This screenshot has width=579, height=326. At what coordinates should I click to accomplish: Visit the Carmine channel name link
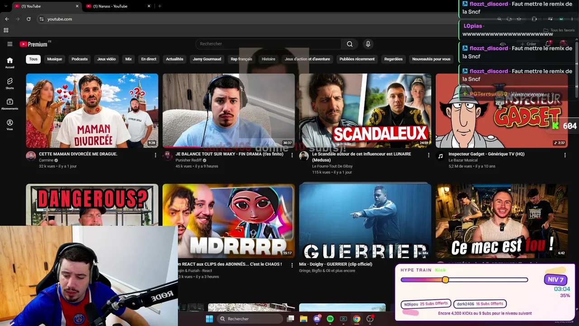[46, 160]
